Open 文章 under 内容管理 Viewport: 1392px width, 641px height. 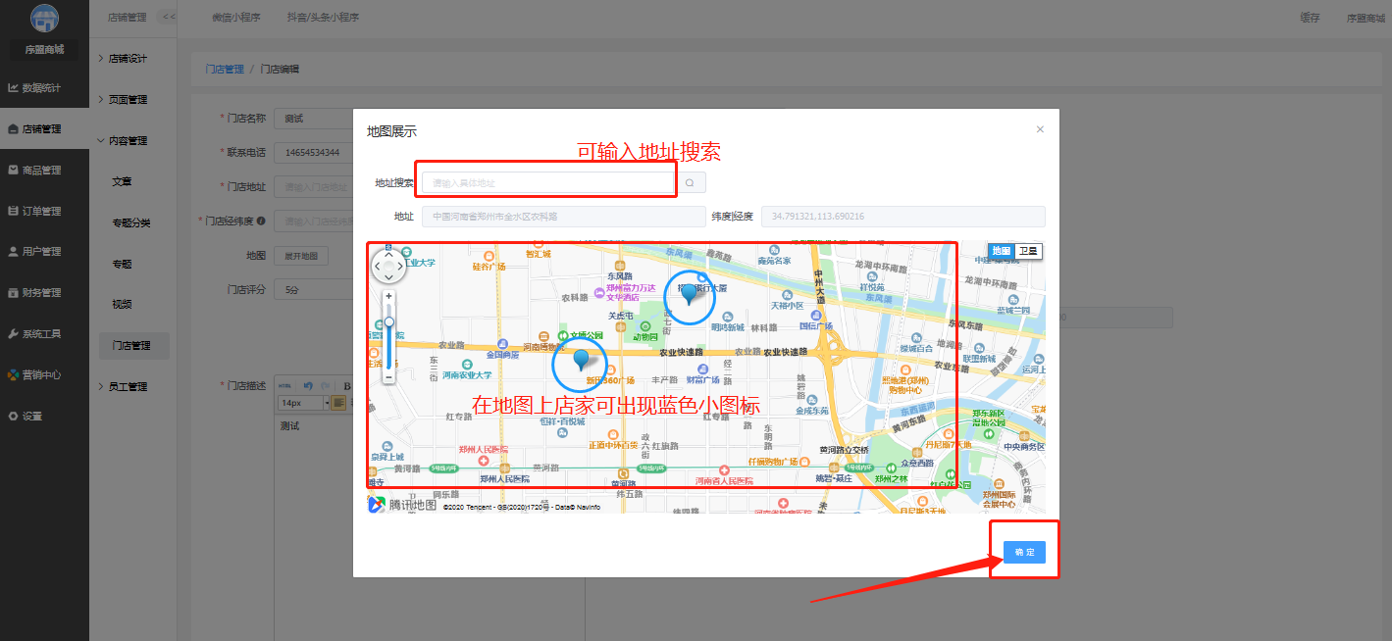[x=122, y=182]
